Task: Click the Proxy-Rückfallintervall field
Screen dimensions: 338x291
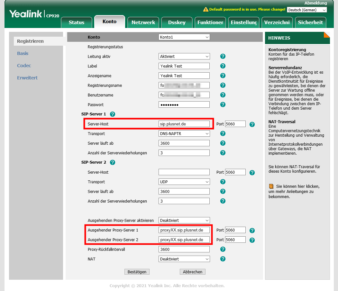Action: tap(184, 250)
